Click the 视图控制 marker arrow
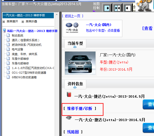Screen dimensions: 154x136 [x=94, y=11]
